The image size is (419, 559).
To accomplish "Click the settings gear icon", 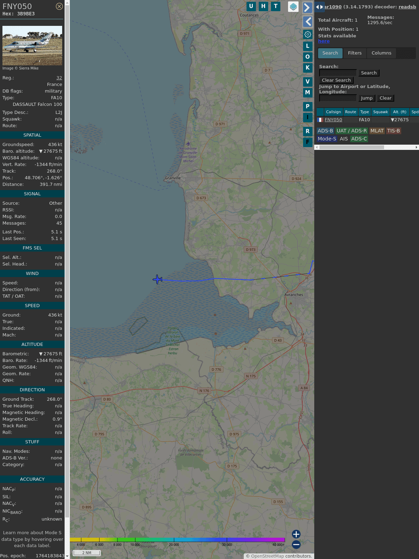I will (x=308, y=34).
